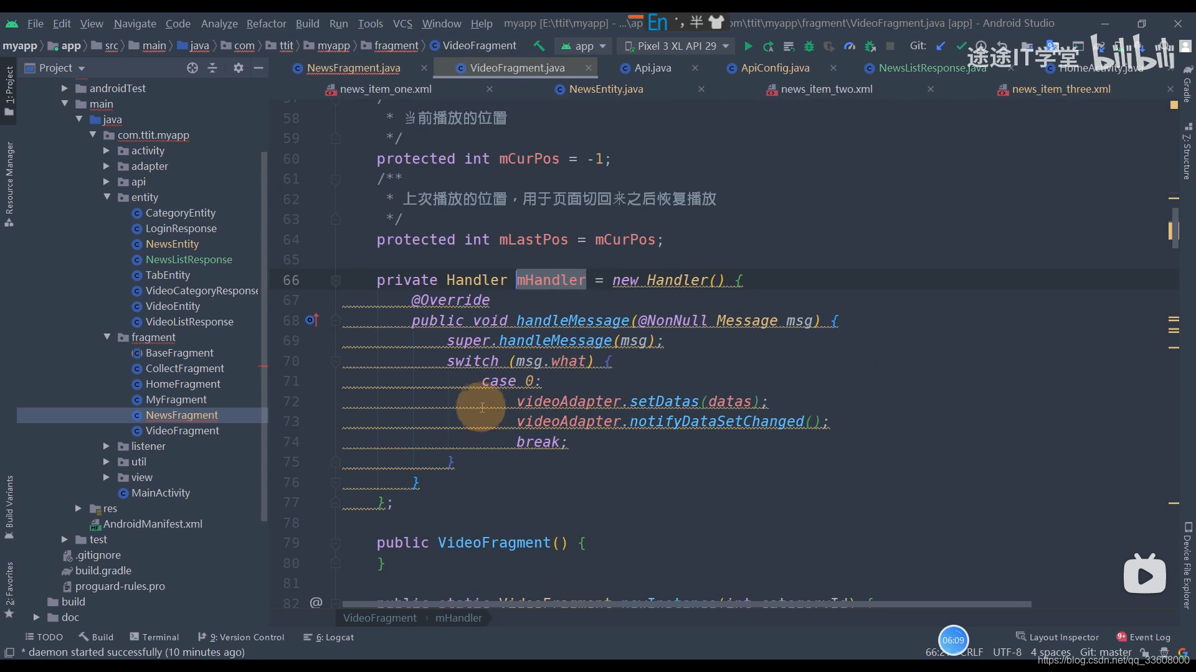Open Build Variants side panel

tap(9, 507)
